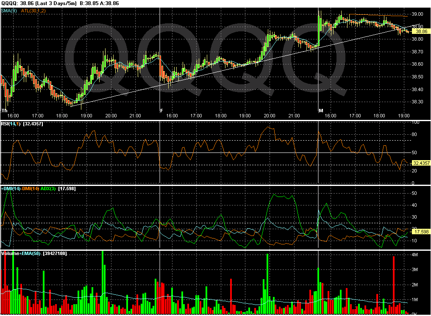The image size is (431, 316).
Task: Click the 39.00 price axis label
Action: [417, 14]
